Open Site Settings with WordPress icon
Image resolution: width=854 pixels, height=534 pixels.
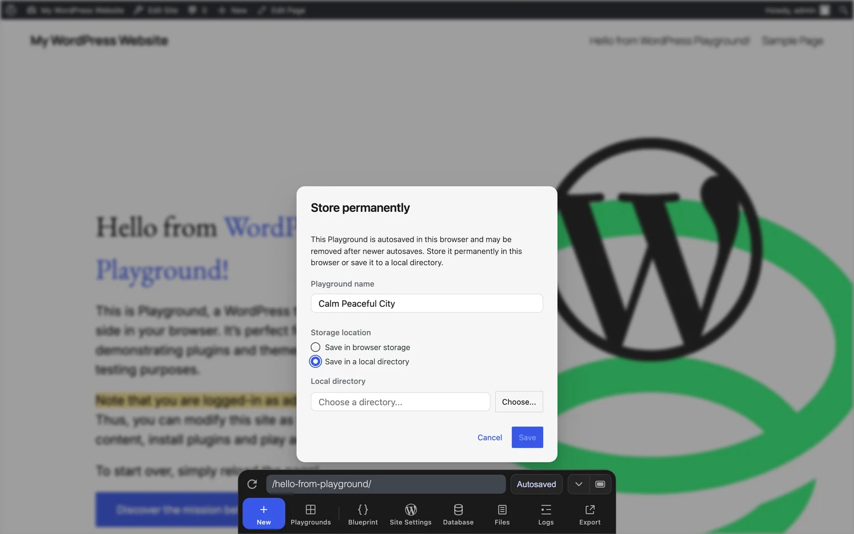tap(410, 514)
